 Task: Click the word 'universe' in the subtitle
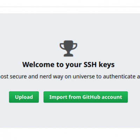pos(84,77)
